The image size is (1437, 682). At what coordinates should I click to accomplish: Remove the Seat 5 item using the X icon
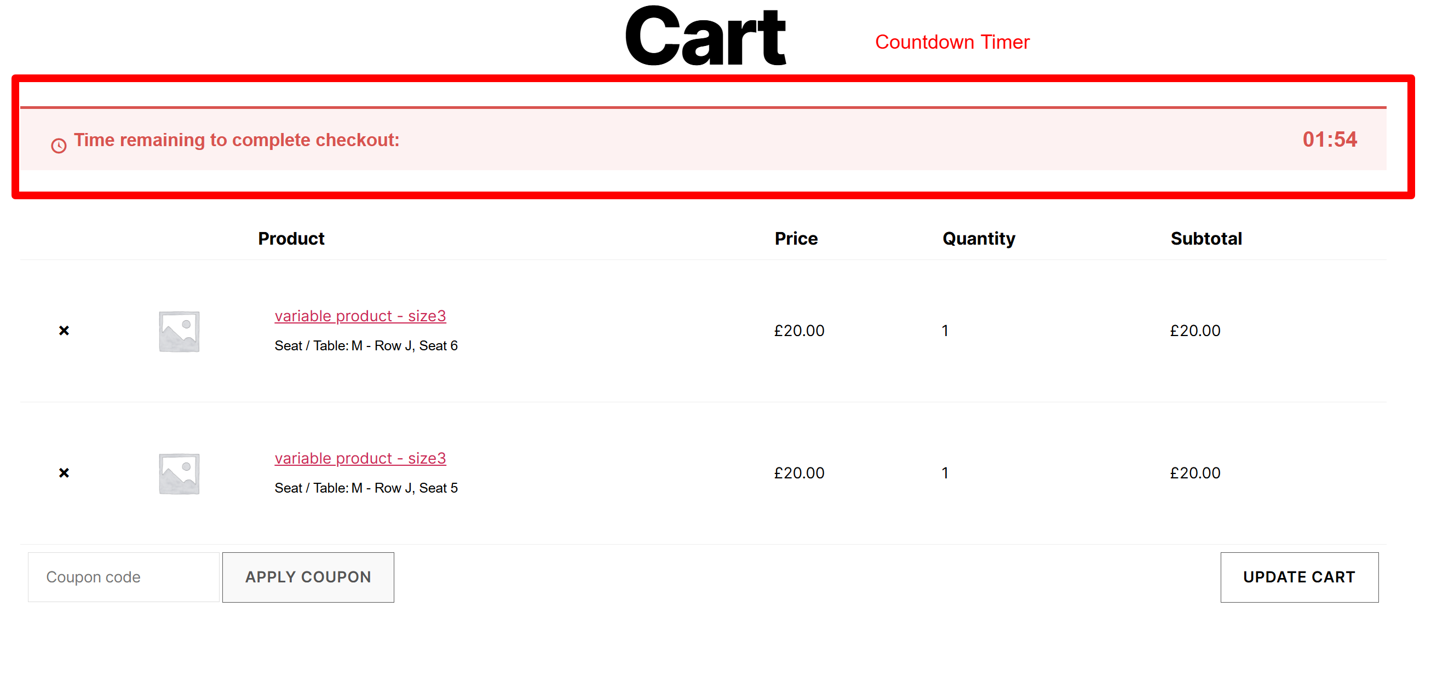point(64,473)
